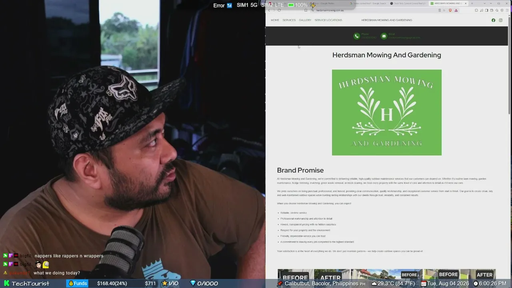Click the clock icon beside the time
Image resolution: width=512 pixels, height=288 pixels.
(x=476, y=284)
